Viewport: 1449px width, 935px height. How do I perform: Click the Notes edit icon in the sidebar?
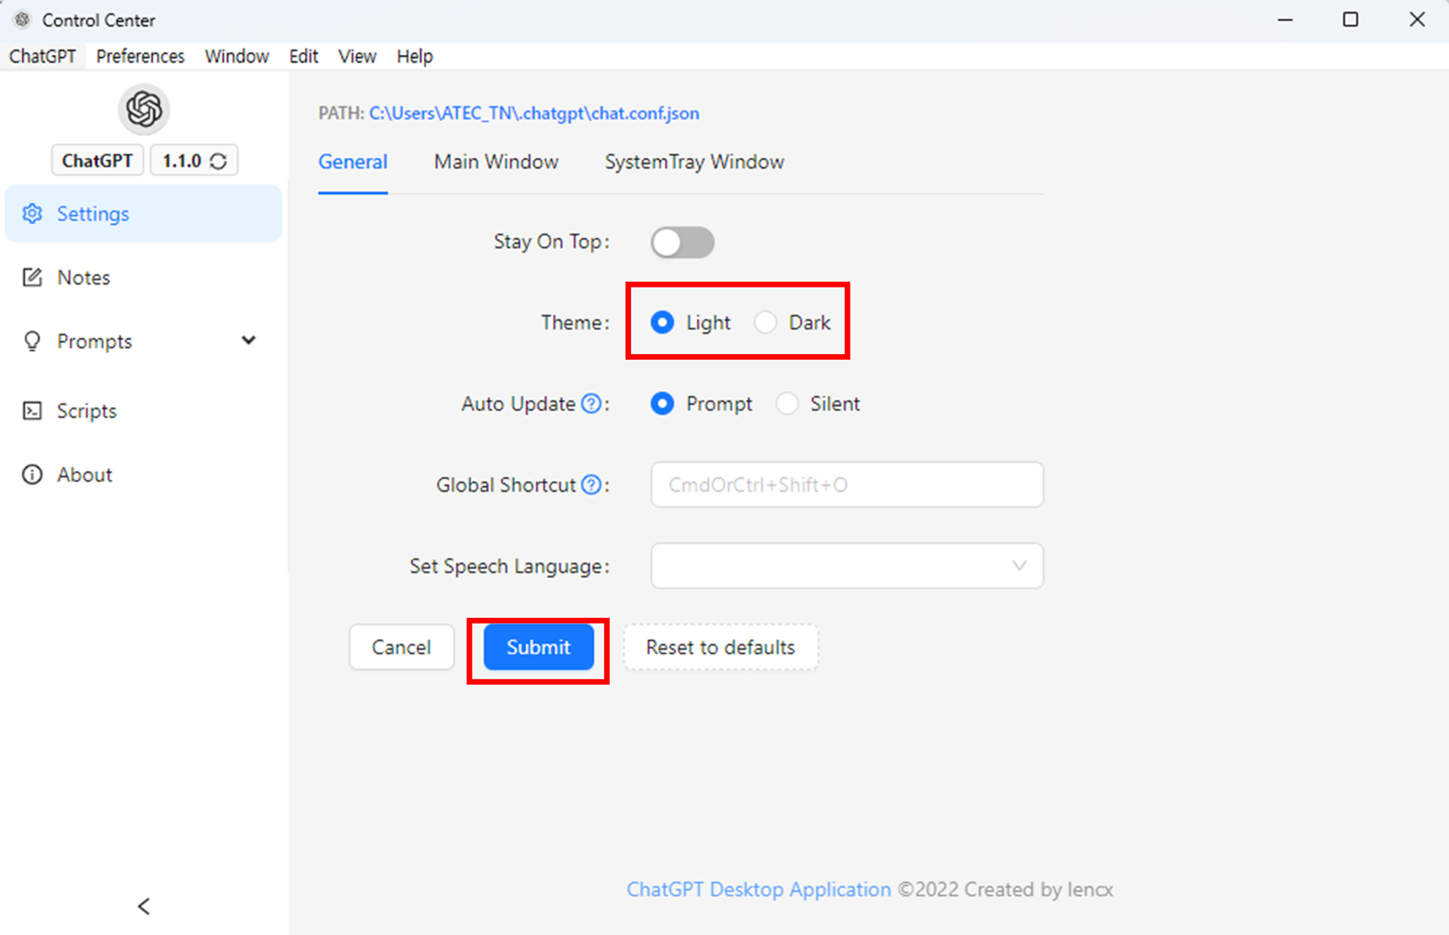pyautogui.click(x=33, y=277)
